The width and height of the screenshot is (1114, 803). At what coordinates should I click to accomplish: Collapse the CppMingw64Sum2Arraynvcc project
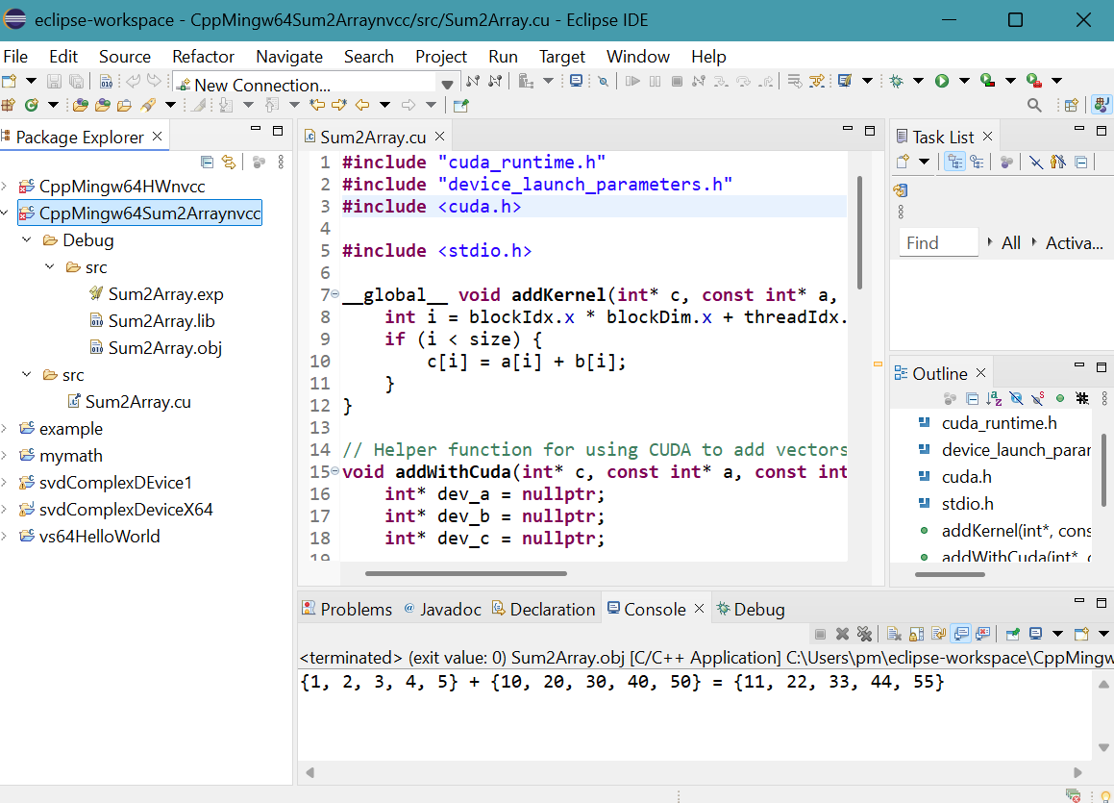[4, 213]
